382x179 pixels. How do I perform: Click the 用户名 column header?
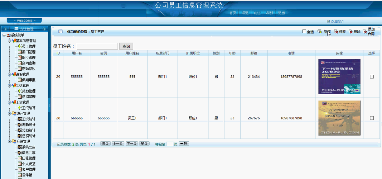pyautogui.click(x=77, y=53)
